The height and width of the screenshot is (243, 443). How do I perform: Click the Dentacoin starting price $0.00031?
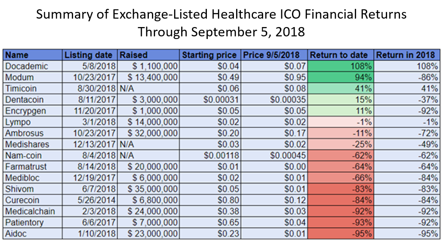pyautogui.click(x=210, y=100)
